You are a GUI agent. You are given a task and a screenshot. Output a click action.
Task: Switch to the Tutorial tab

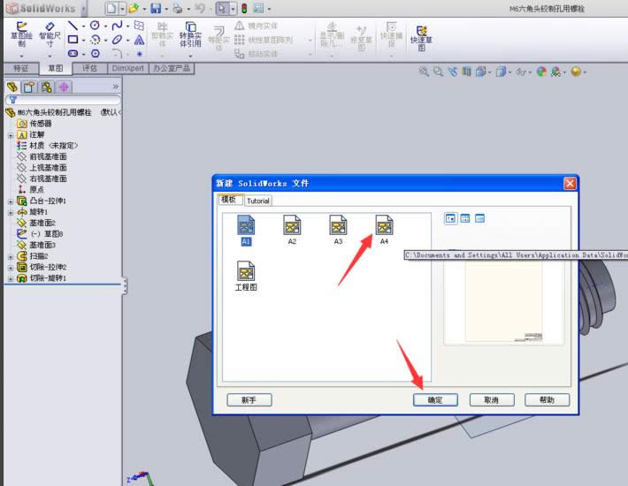point(258,201)
